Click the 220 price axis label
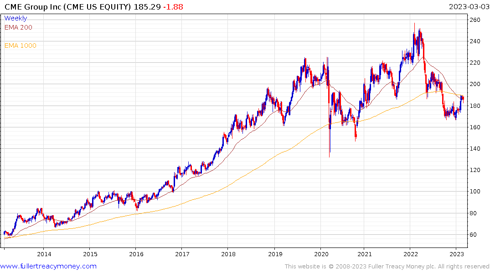The image size is (490, 273). coord(475,63)
